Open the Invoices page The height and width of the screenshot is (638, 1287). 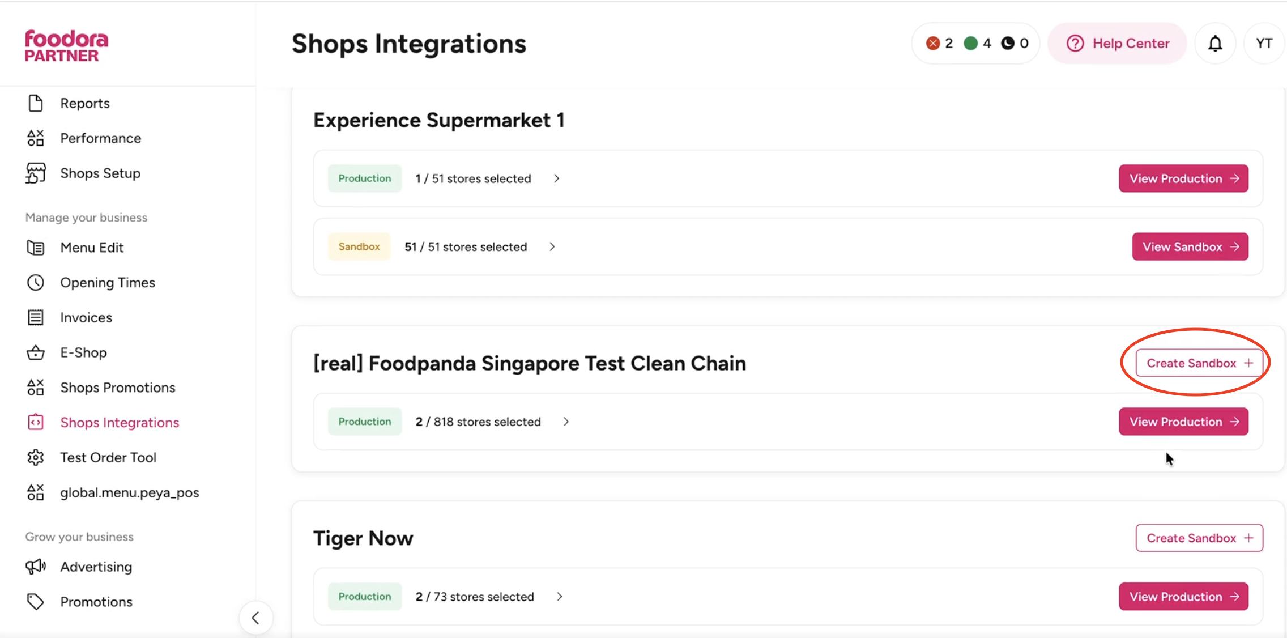pos(86,317)
